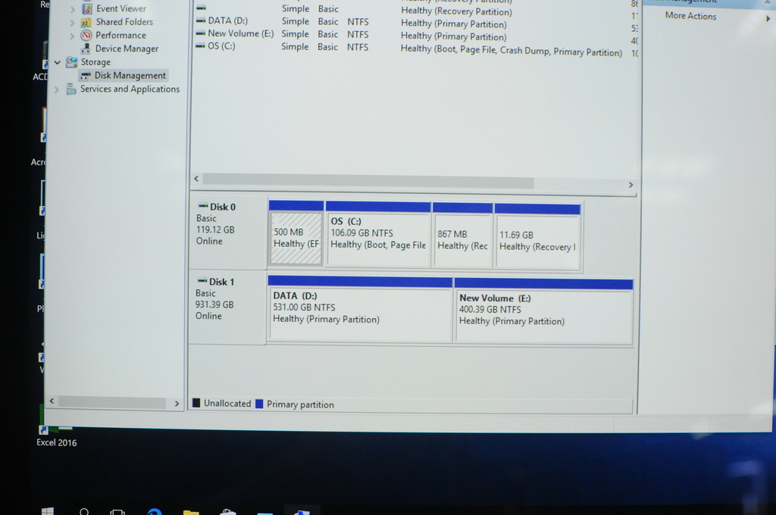Viewport: 776px width, 515px height.
Task: Select the Disk 1 header
Action: point(227,307)
